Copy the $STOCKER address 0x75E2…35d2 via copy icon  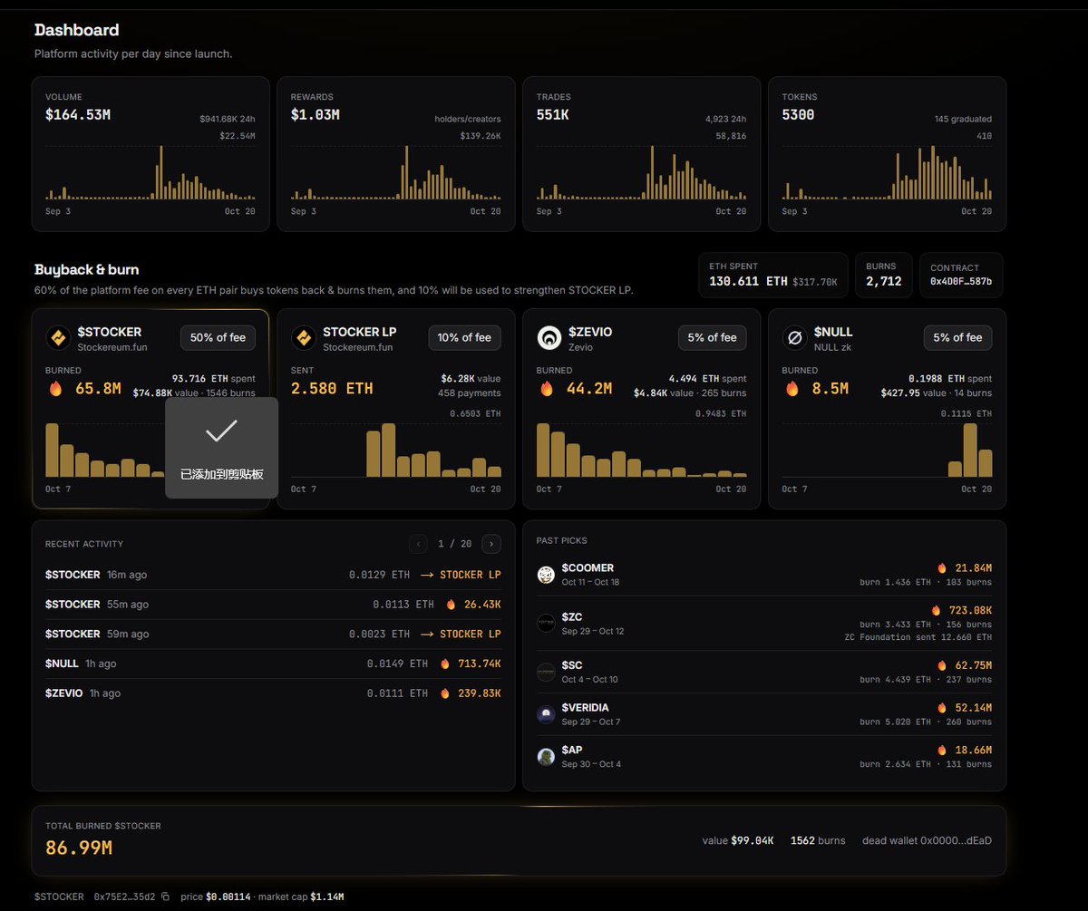pyautogui.click(x=165, y=896)
